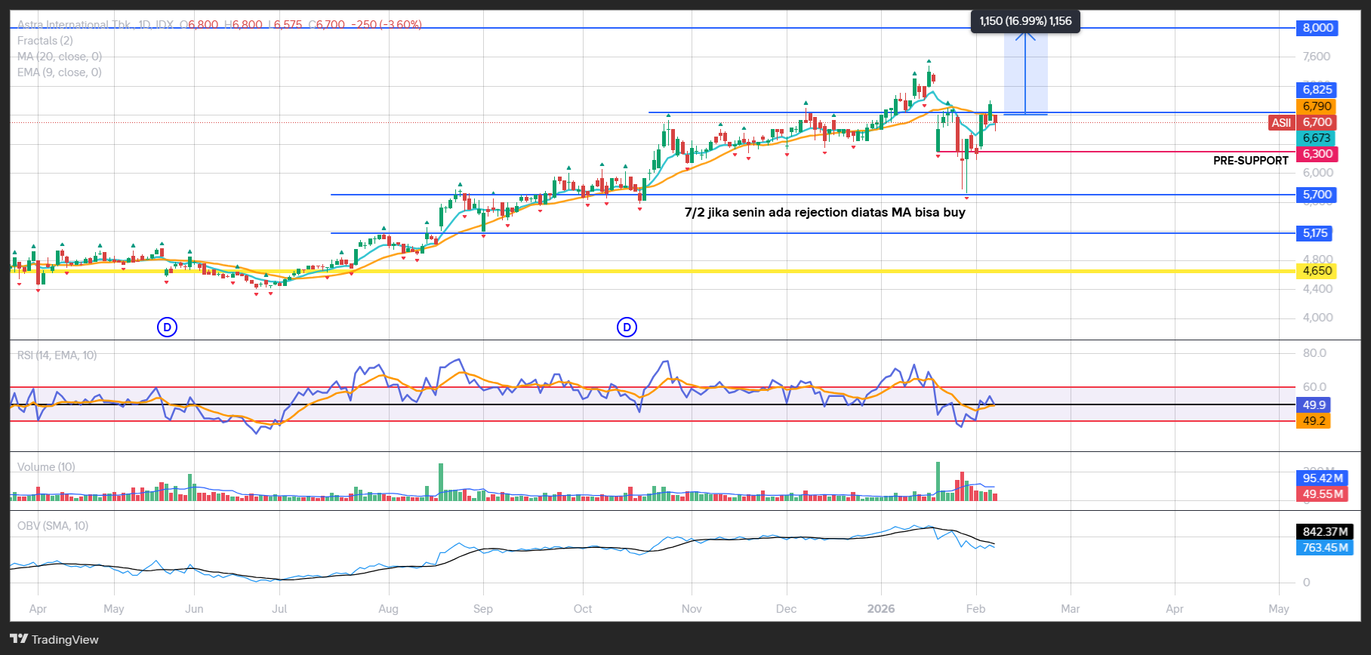The height and width of the screenshot is (655, 1371).
Task: Click the dividend D marker near June
Action: point(167,327)
